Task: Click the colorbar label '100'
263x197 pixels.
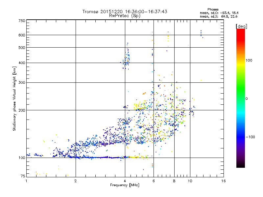Action: click(x=249, y=60)
